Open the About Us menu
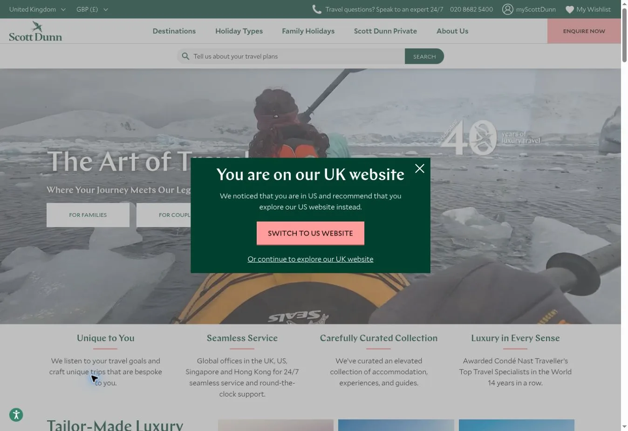The width and height of the screenshot is (628, 431). 452,31
